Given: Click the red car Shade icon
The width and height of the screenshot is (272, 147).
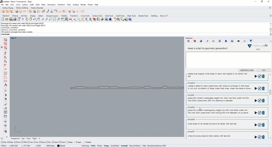Looking at the screenshot, I should [71, 19].
